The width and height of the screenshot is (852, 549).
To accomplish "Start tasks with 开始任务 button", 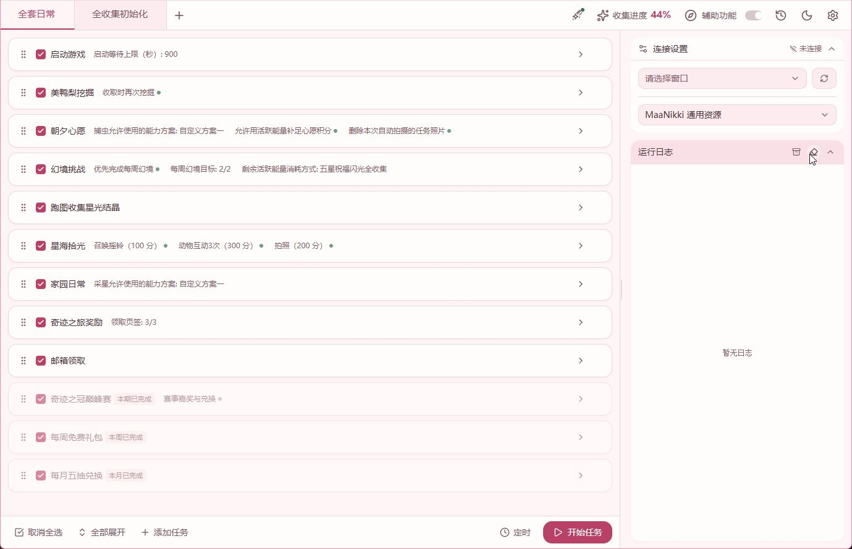I will (x=578, y=532).
